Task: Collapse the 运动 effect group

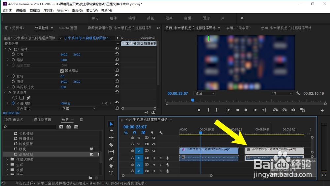Action: [5, 49]
